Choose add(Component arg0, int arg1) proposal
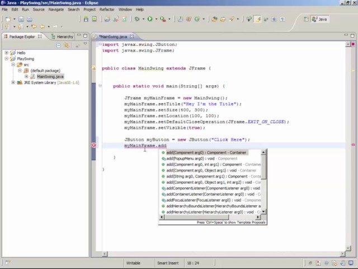 (211, 164)
